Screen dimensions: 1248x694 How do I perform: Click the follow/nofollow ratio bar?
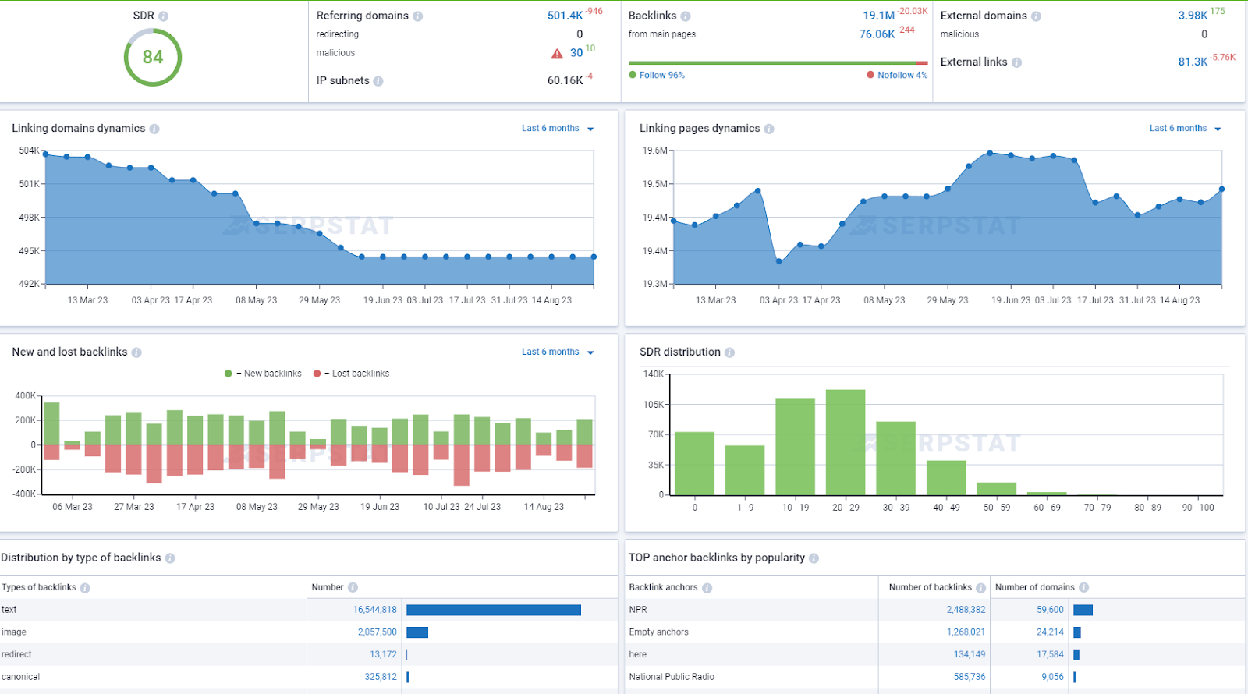click(778, 63)
